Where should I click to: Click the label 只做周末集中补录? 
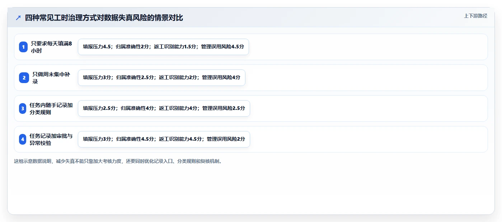pyautogui.click(x=51, y=78)
